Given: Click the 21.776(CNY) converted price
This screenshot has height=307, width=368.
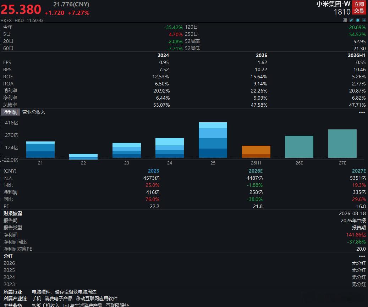Looking at the screenshot, I should click(71, 4).
